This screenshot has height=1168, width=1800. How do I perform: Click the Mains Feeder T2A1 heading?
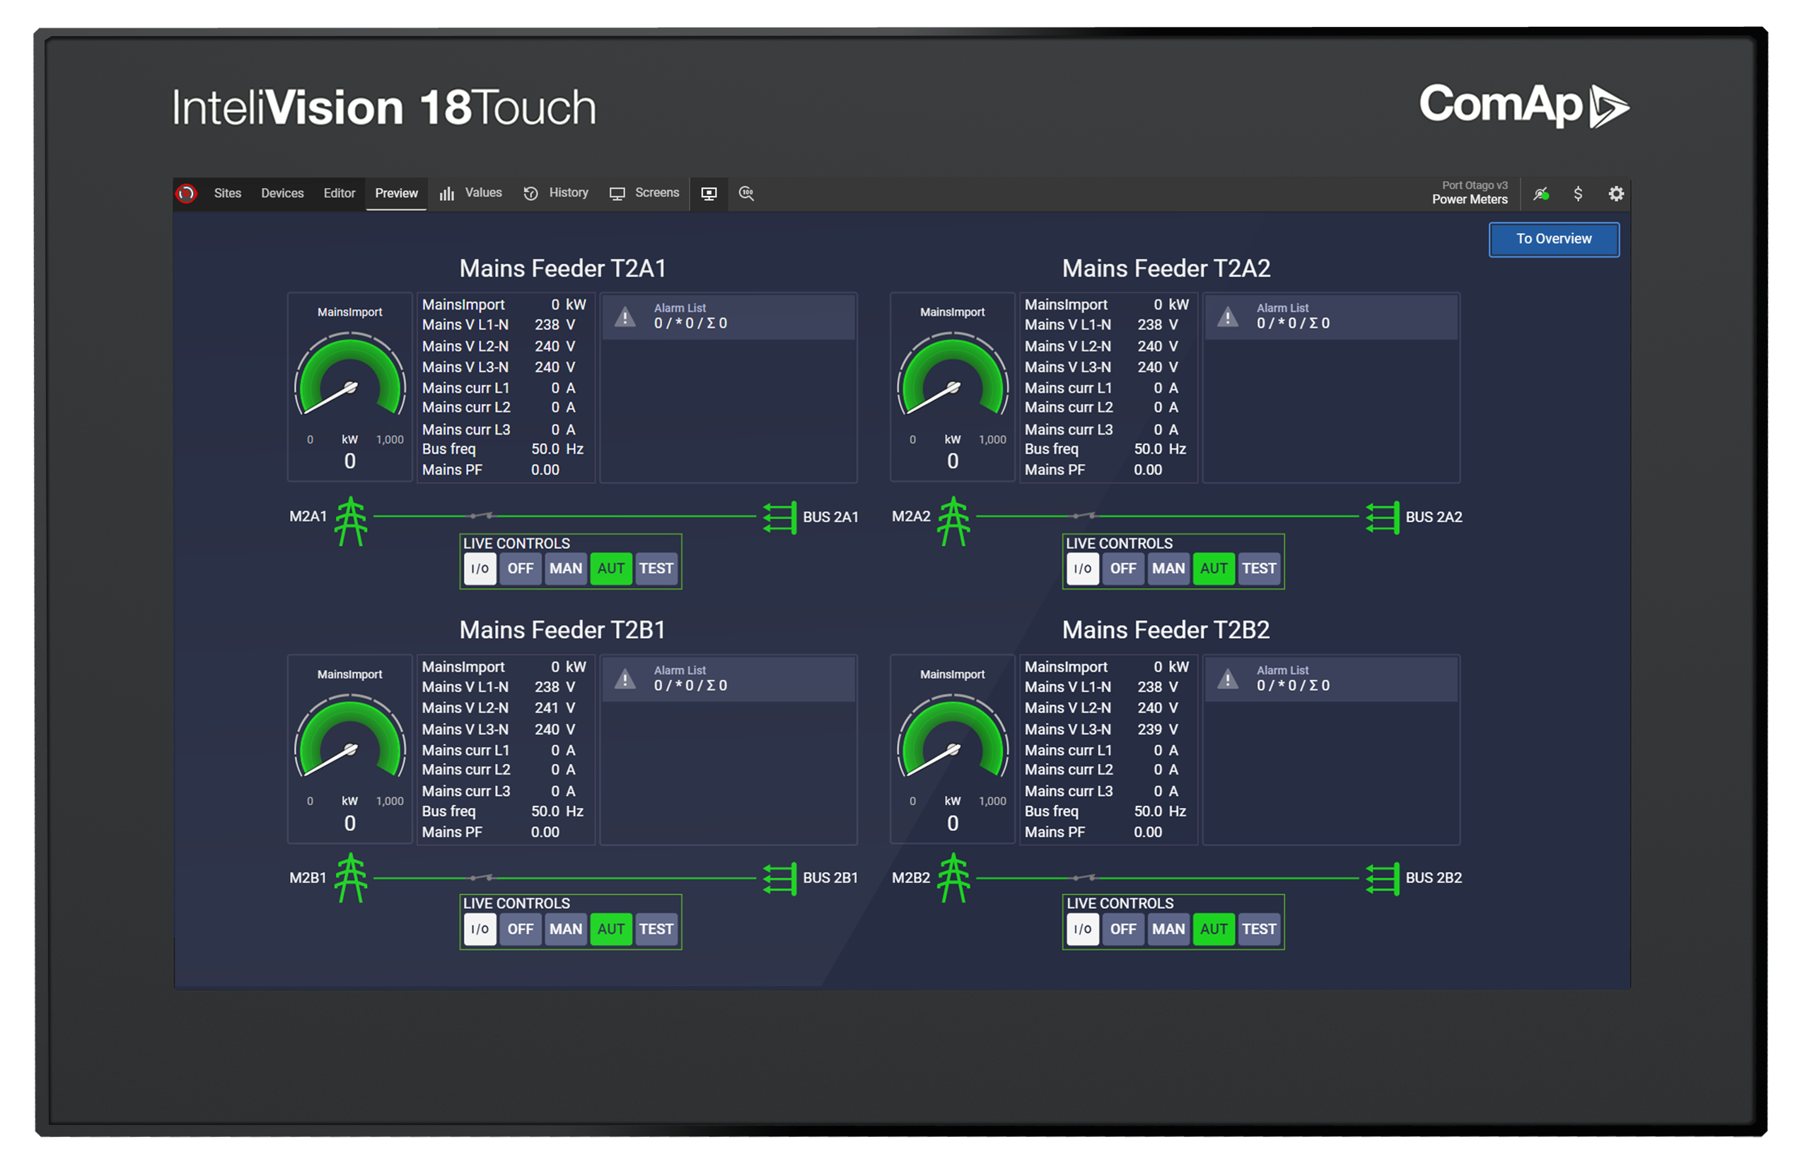[563, 269]
